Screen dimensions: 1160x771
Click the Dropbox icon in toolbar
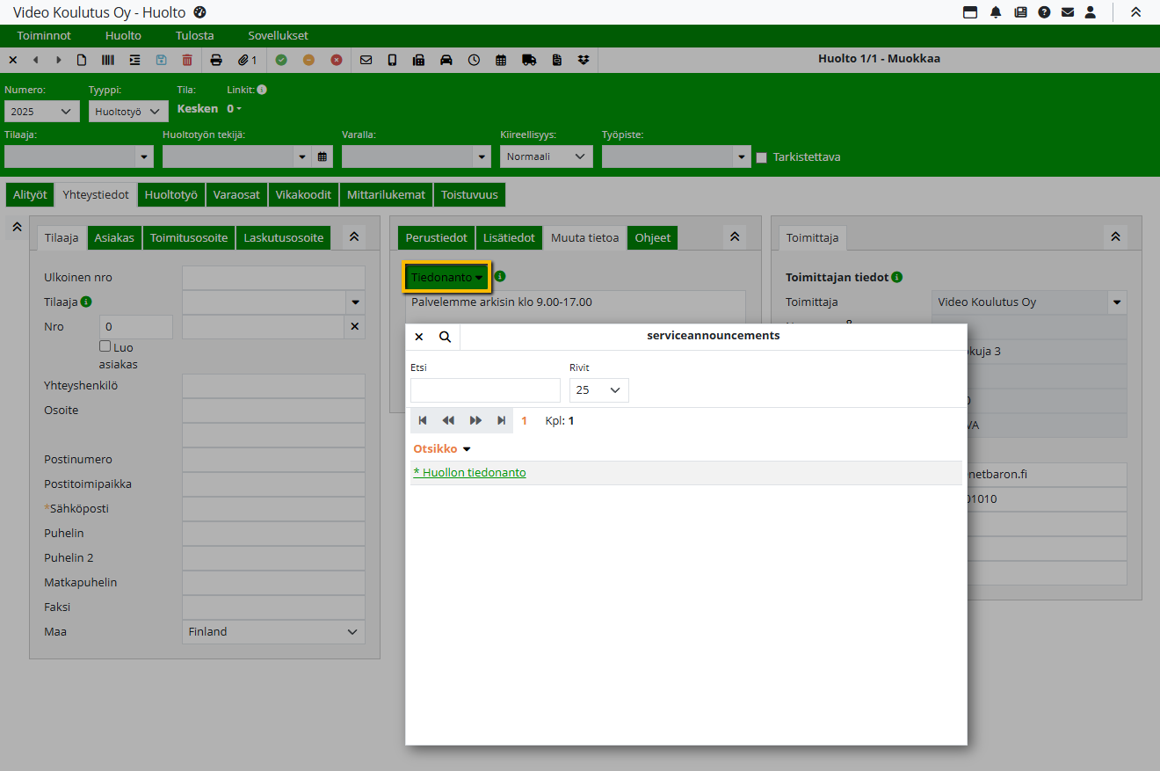tap(584, 60)
